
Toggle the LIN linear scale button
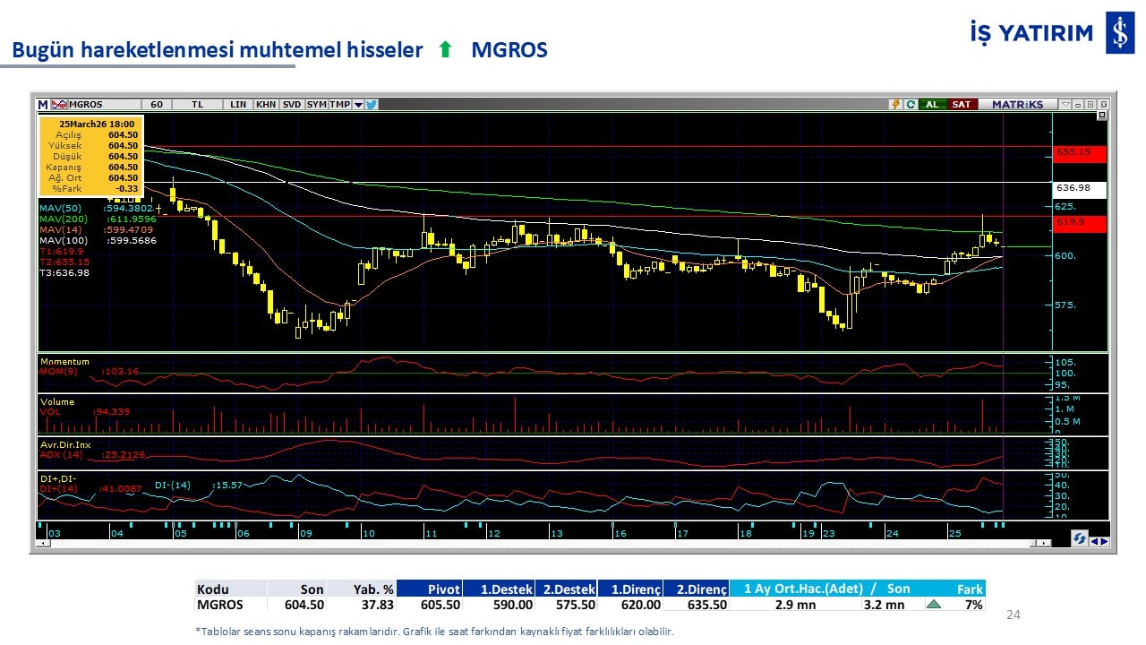(x=238, y=104)
